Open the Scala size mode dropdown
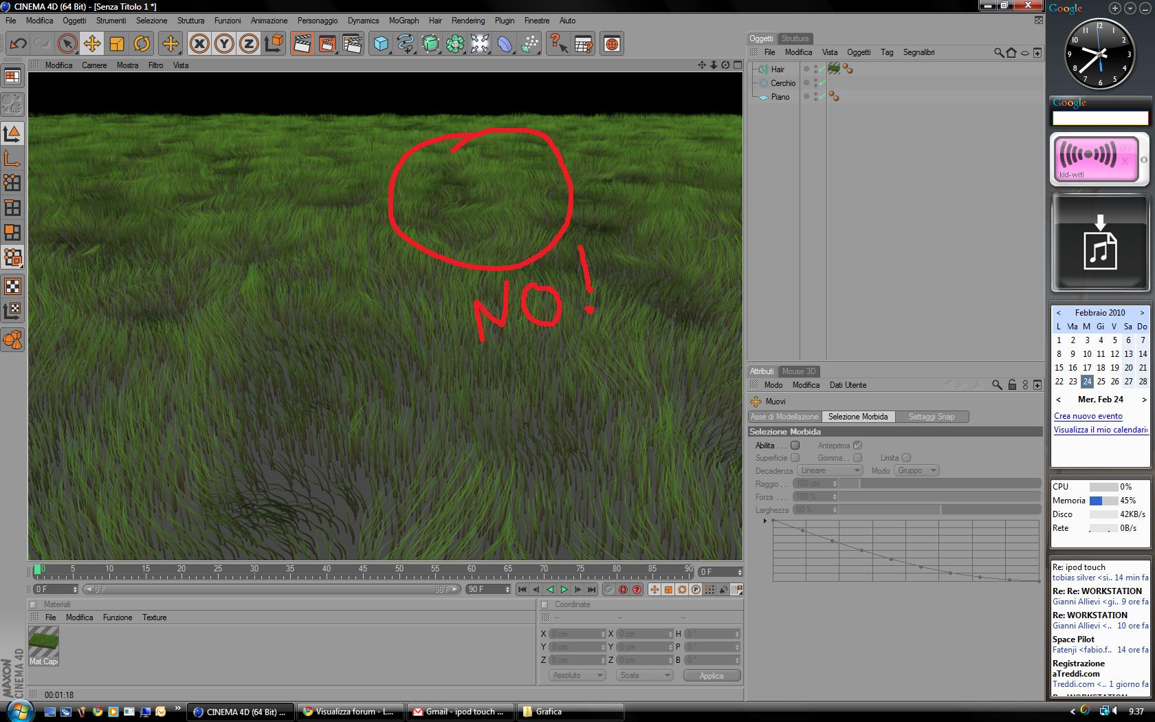Viewport: 1155px width, 722px height. point(644,675)
